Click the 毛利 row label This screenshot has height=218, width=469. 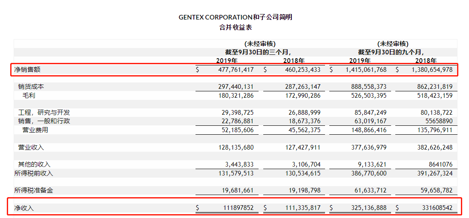pyautogui.click(x=29, y=96)
